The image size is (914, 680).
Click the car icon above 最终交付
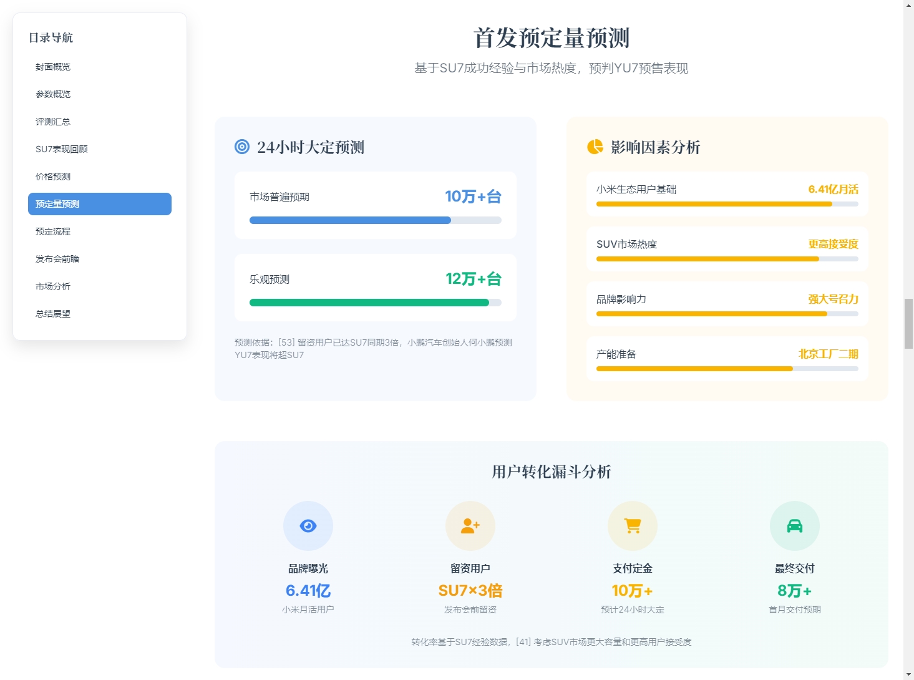[x=795, y=526]
